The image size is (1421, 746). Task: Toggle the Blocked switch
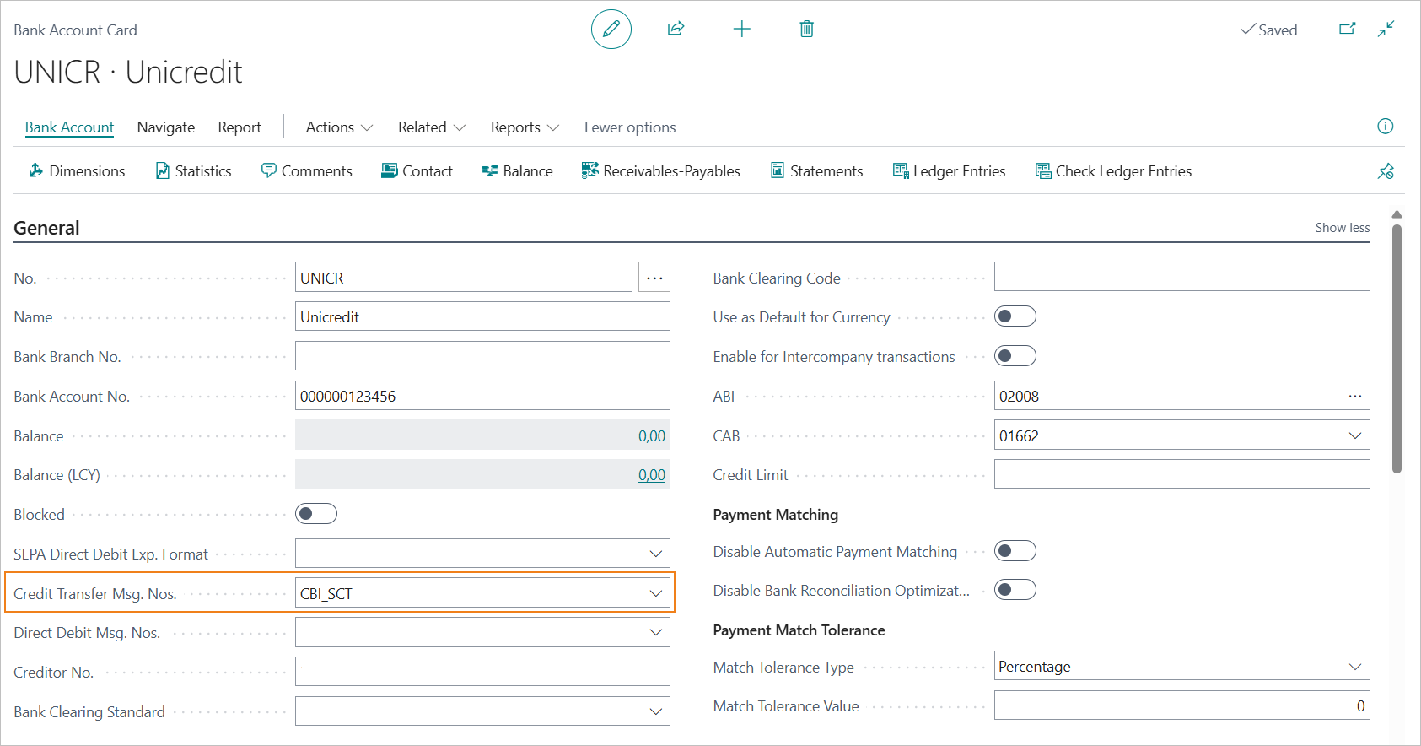point(316,514)
